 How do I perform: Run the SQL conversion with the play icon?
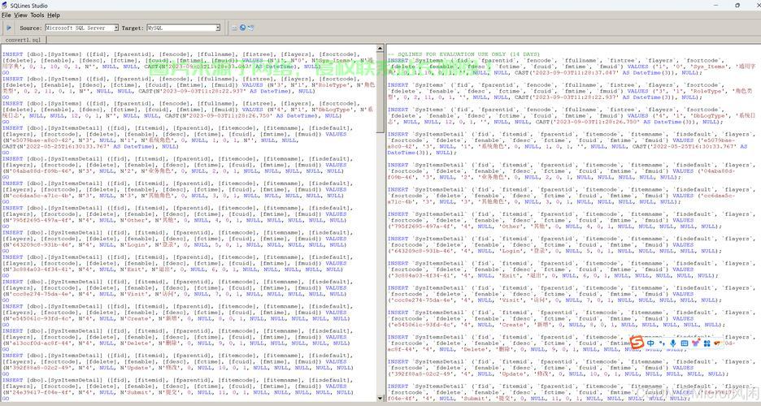coord(9,28)
